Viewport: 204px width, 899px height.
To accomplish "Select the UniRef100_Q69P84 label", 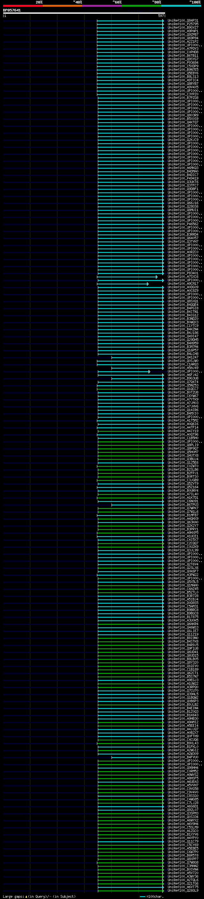I will [183, 38].
